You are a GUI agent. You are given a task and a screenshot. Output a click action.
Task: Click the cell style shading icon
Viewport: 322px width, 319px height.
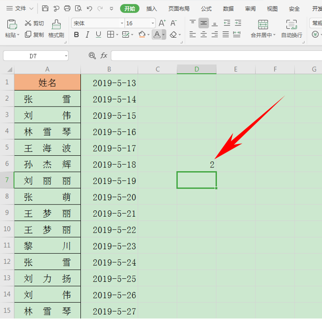click(125, 34)
